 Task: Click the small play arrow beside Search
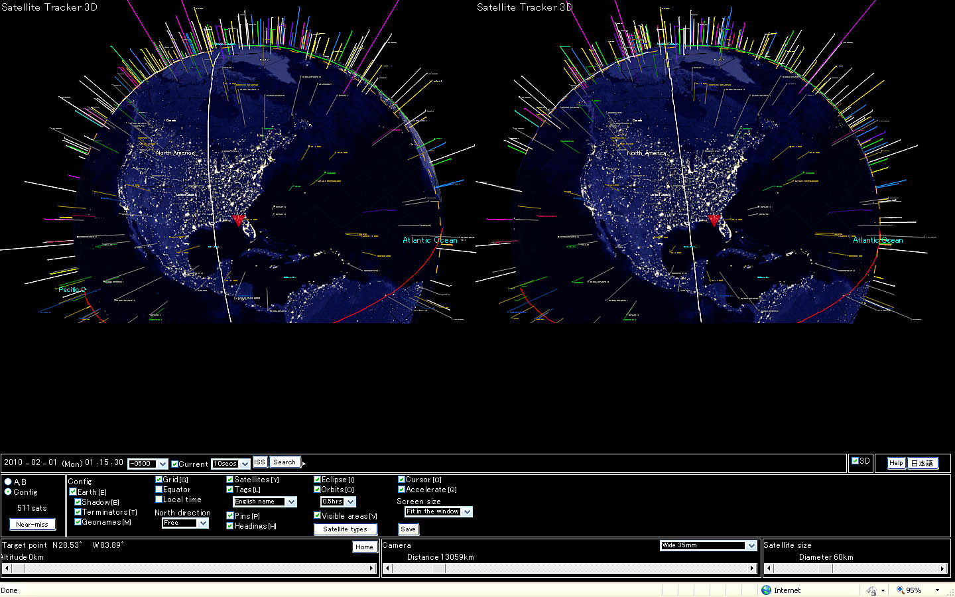(x=304, y=463)
